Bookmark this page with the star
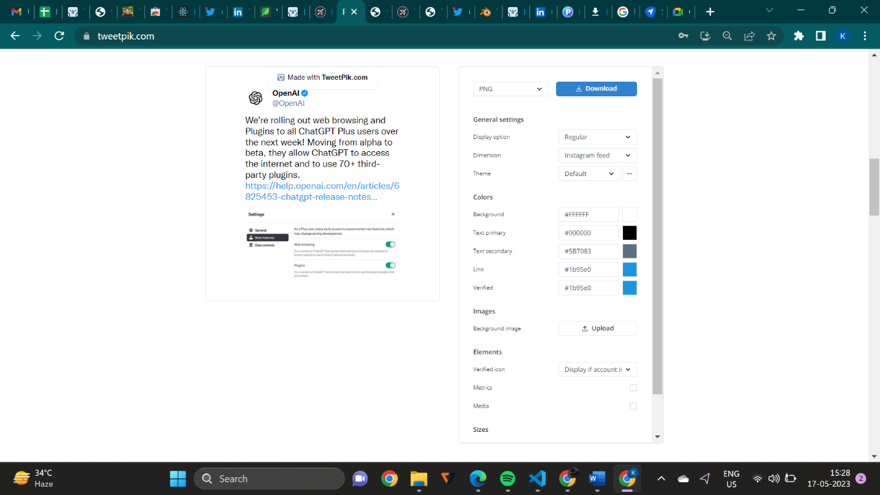 [x=771, y=36]
